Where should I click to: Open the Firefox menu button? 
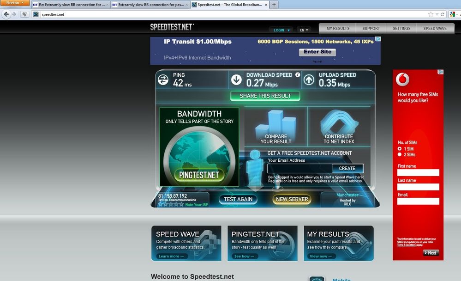coord(15,3)
